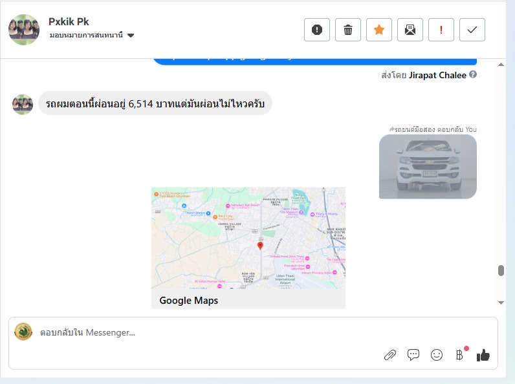515x384 pixels.
Task: Open saved replies speech bubble icon
Action: (x=413, y=354)
